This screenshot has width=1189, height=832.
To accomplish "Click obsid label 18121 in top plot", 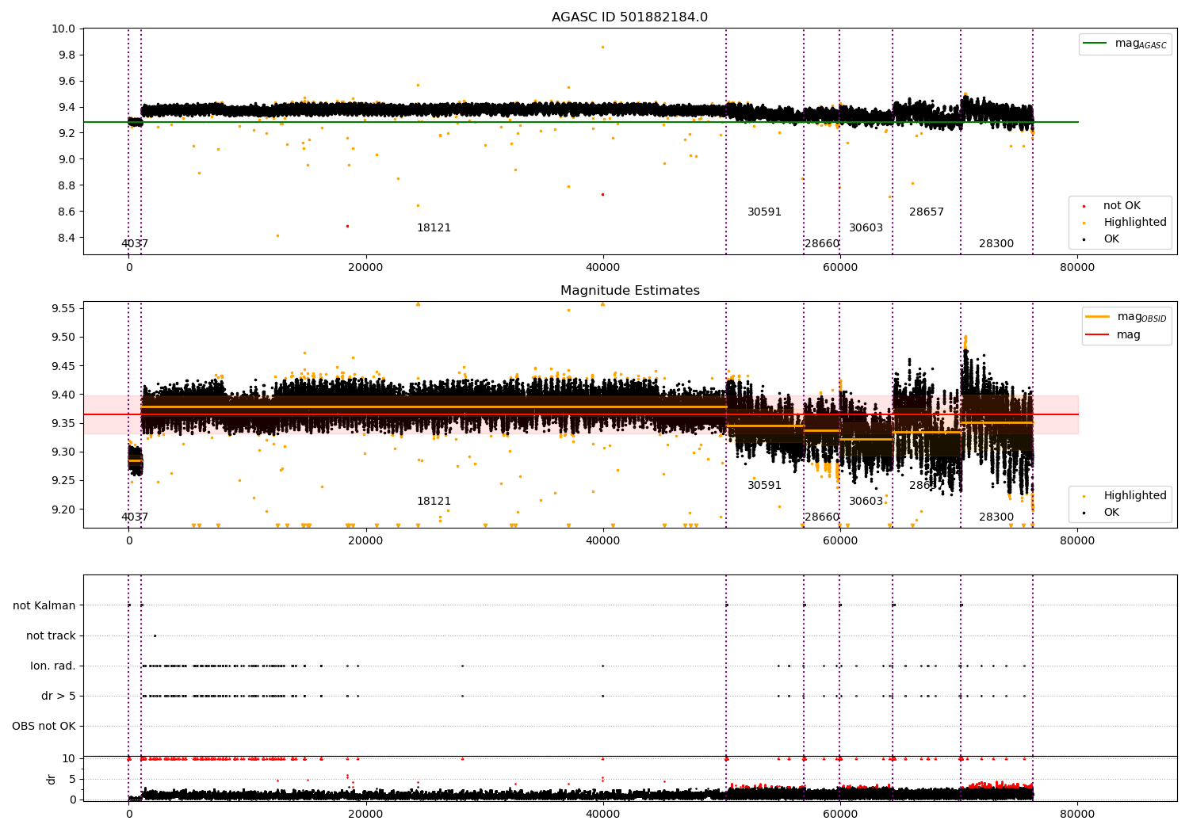I will click(x=434, y=228).
